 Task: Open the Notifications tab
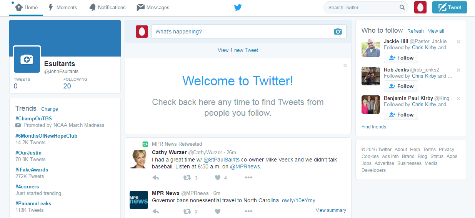point(107,7)
